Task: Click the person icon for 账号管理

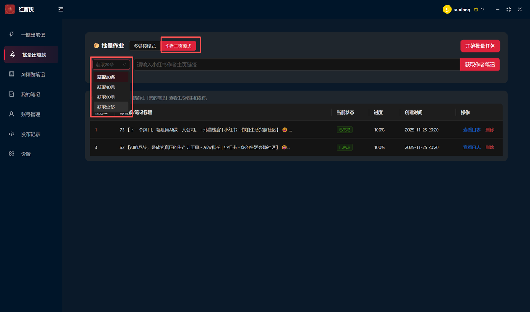Action: point(12,114)
